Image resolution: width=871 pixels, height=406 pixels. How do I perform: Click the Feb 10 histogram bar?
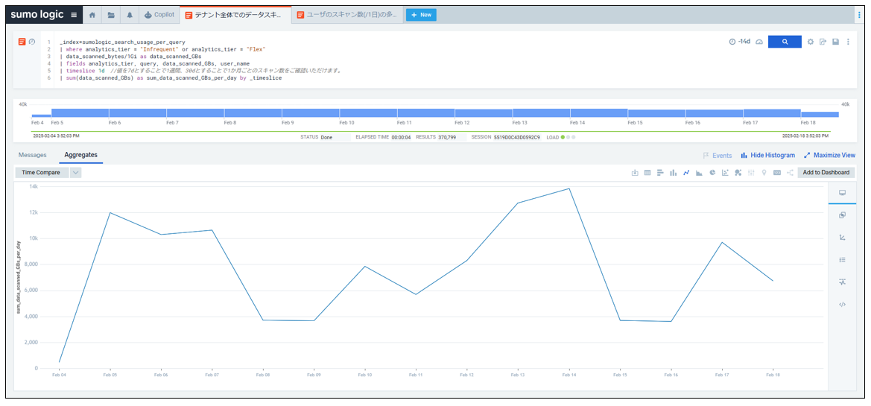click(x=368, y=112)
